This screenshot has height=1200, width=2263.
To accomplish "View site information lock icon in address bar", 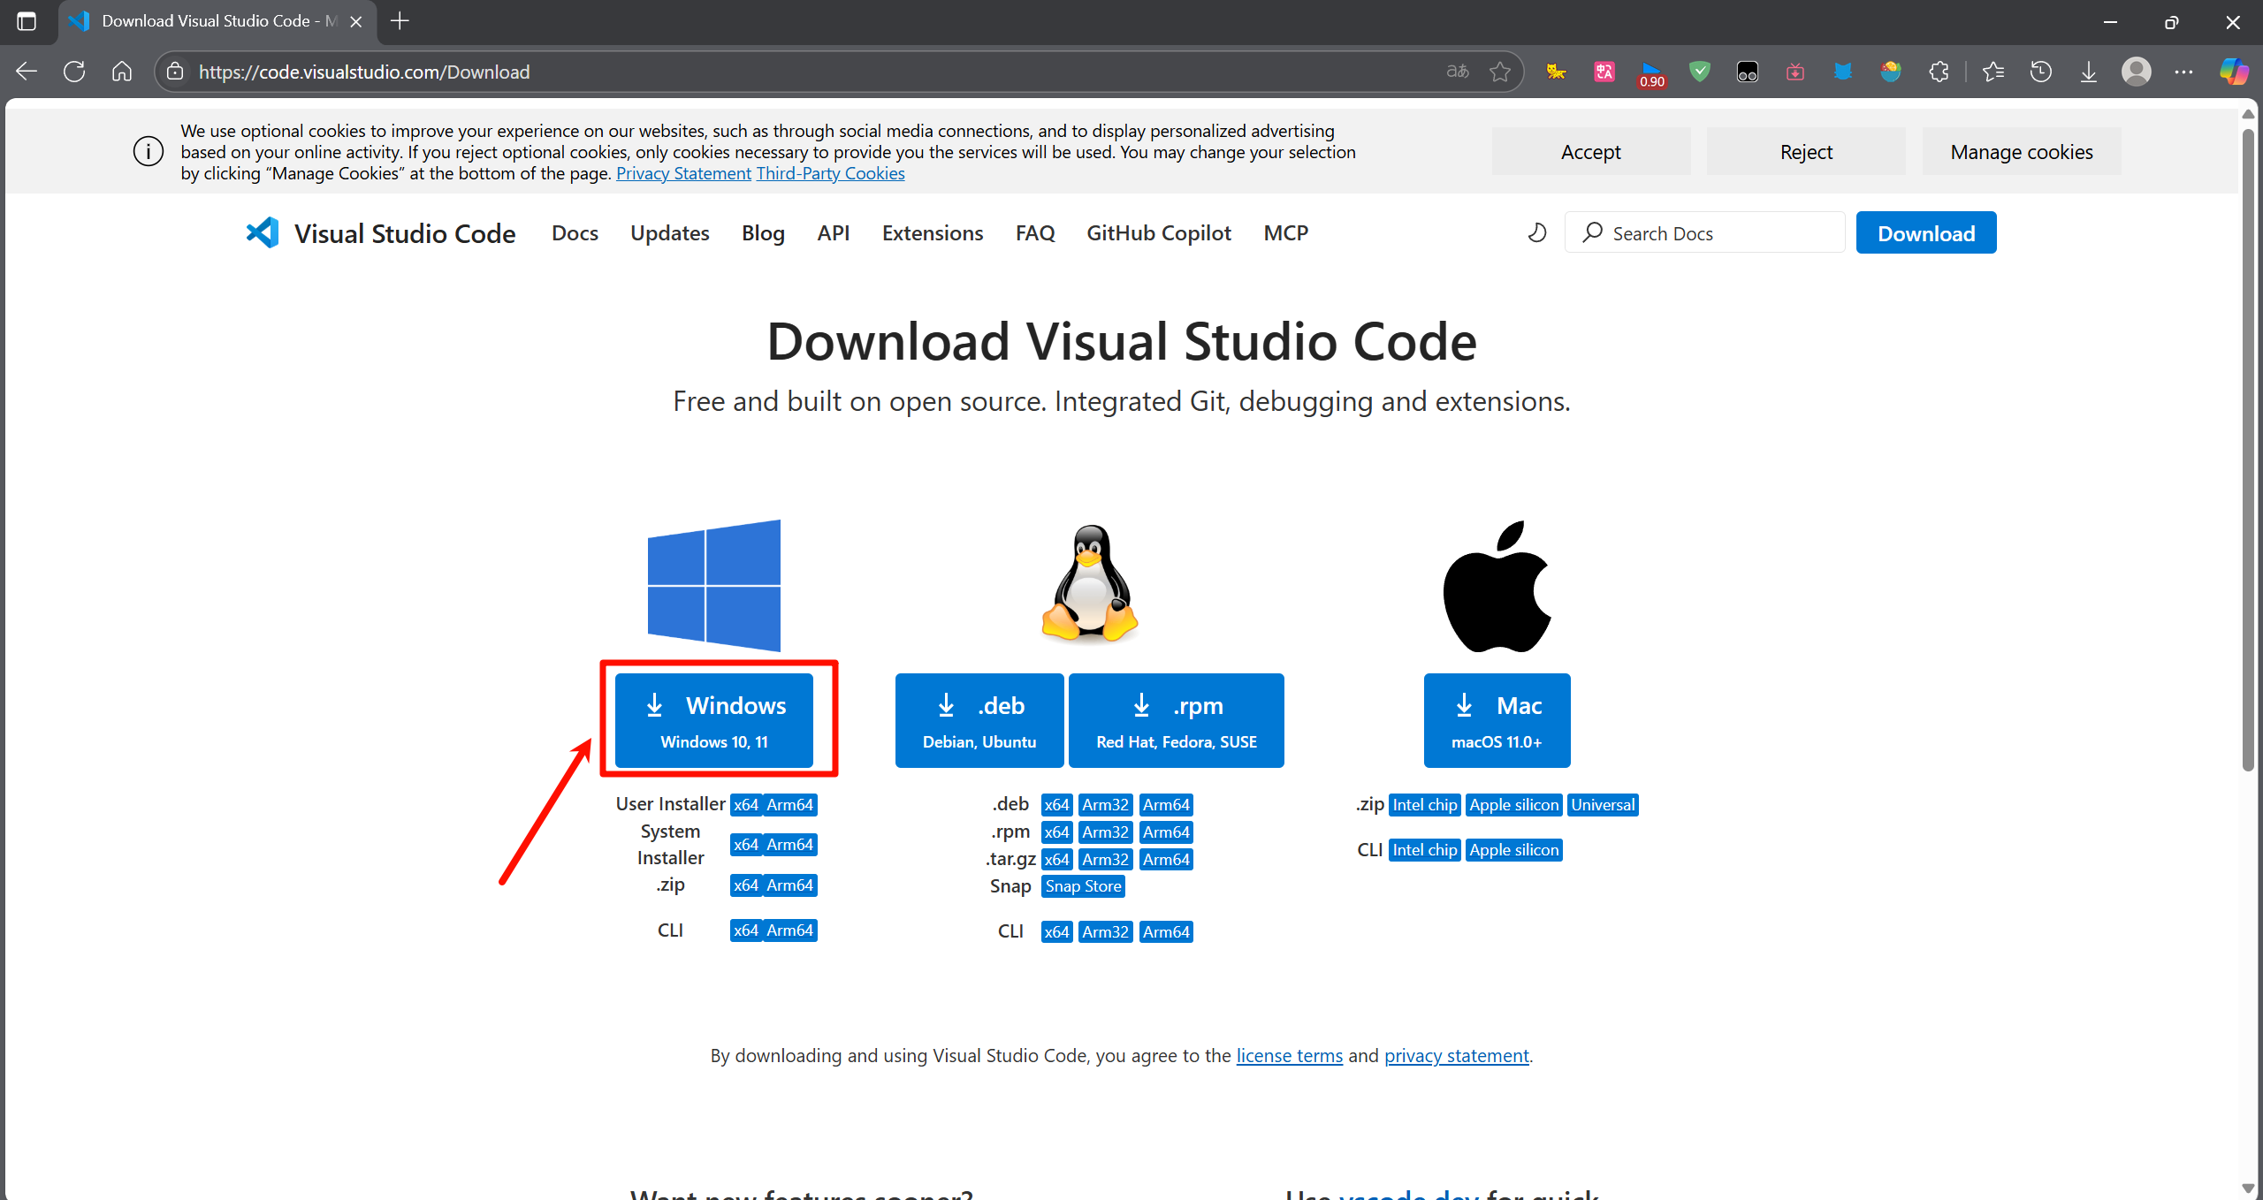I will (175, 72).
